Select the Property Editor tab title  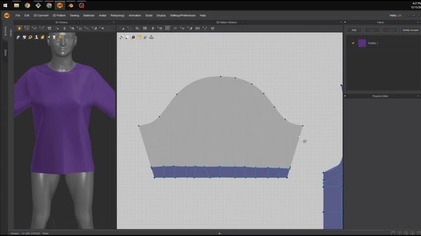point(380,96)
